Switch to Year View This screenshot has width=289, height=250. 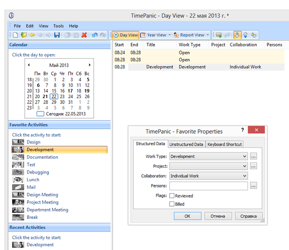click(x=153, y=35)
